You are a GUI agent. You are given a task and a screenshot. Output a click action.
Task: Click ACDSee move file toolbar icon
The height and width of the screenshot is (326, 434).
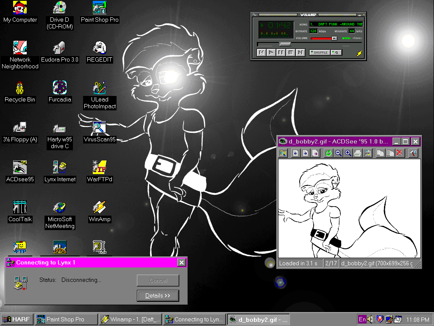(x=390, y=153)
